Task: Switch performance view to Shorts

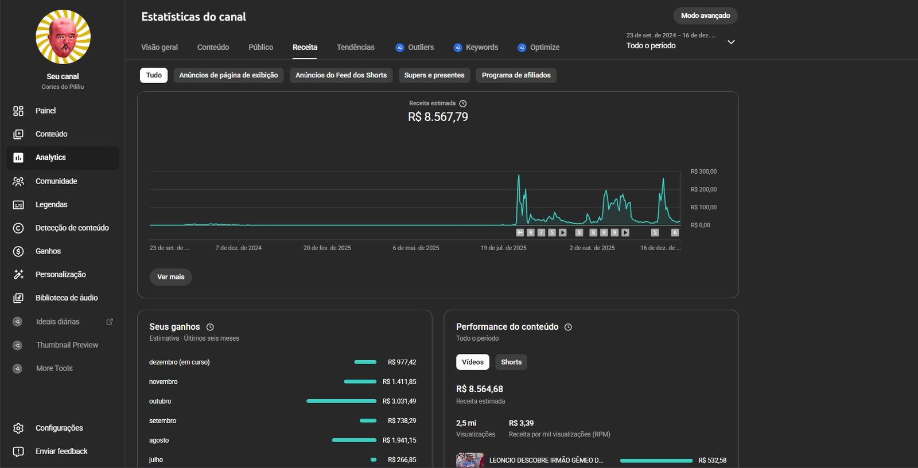Action: click(511, 362)
